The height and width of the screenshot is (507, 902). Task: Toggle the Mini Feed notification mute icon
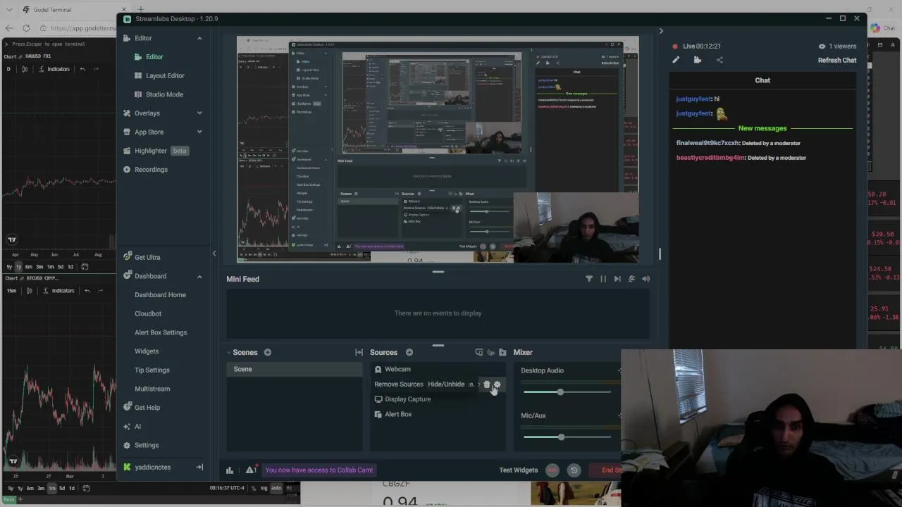pos(631,279)
